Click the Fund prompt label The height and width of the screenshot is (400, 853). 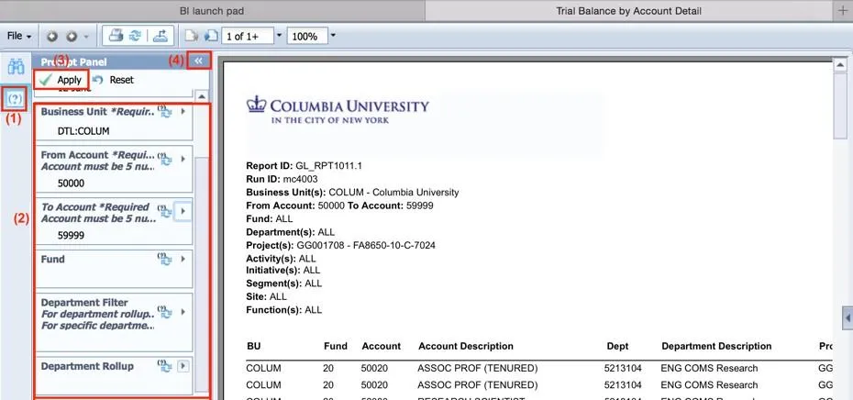click(53, 259)
